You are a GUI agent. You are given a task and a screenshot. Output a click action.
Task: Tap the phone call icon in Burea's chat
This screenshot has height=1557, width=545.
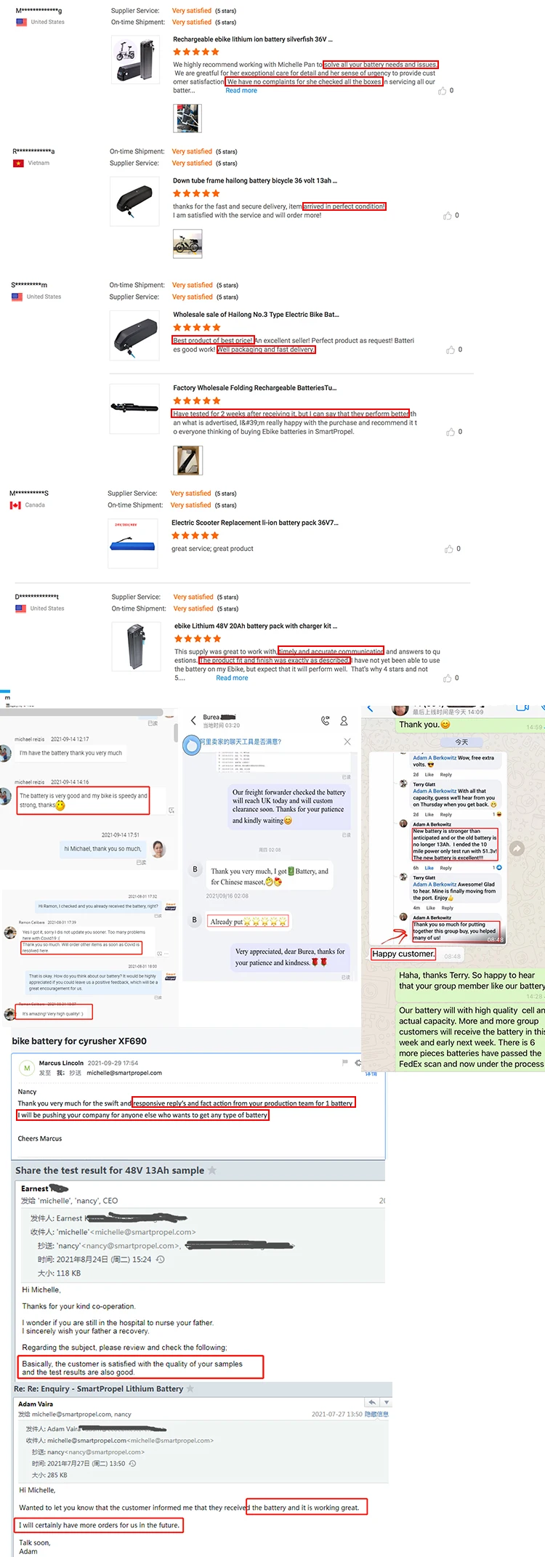click(325, 720)
